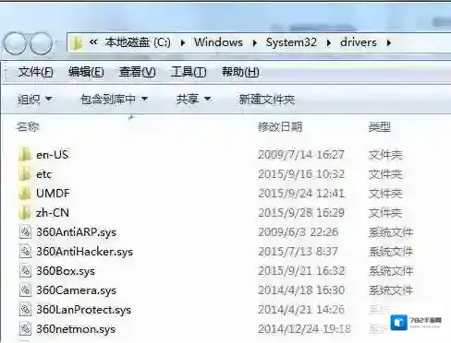
Task: Select the UMDF folder icon
Action: point(25,194)
